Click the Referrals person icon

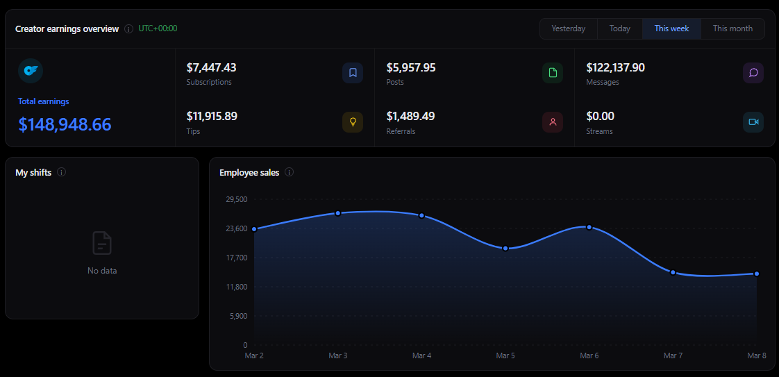point(553,122)
